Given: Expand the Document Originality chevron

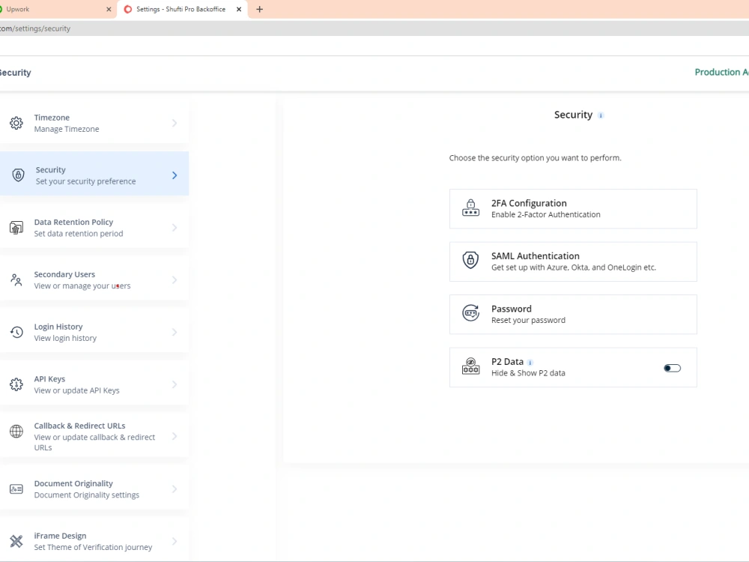Looking at the screenshot, I should 175,489.
